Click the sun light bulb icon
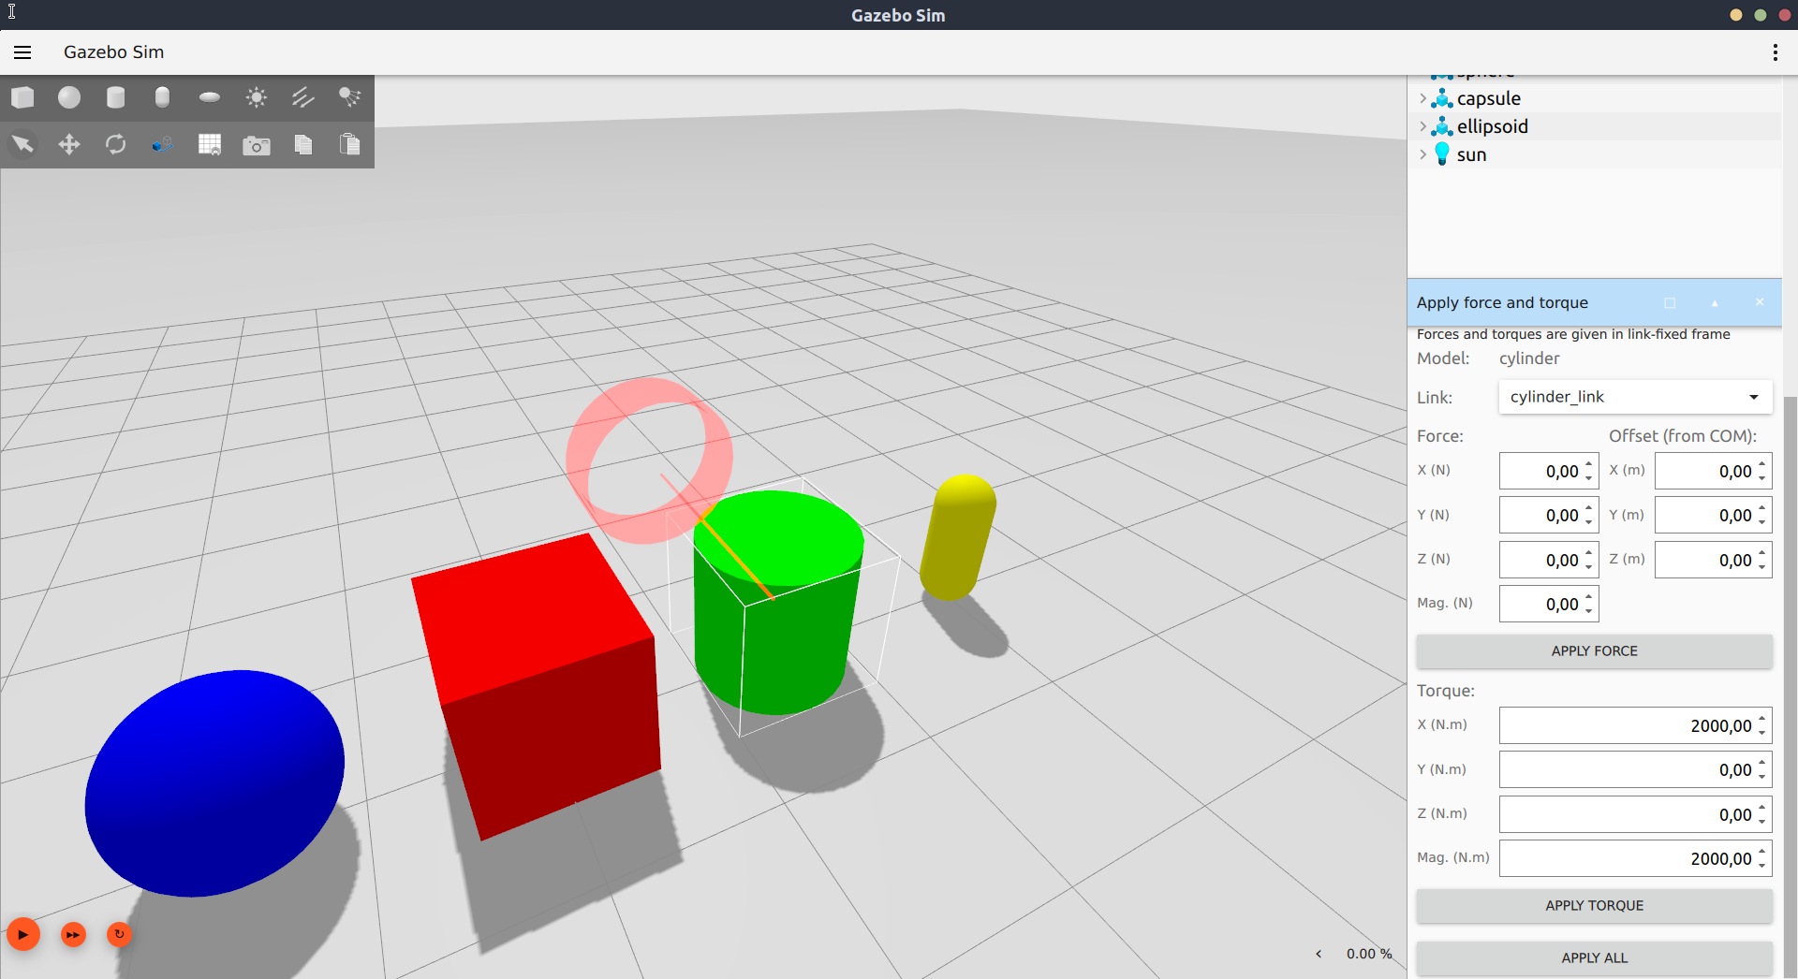Screen dimensions: 1798x979 [x=1442, y=154]
